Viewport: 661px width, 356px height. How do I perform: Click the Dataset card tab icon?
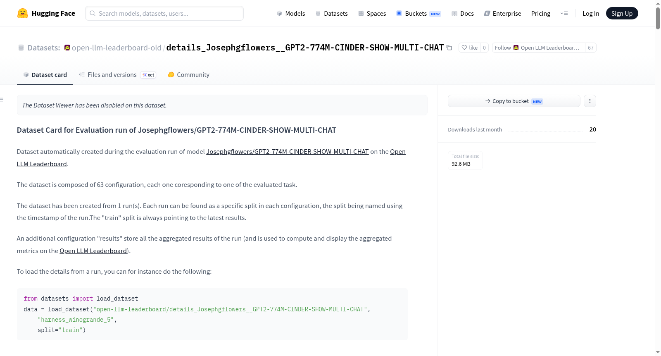(x=26, y=75)
